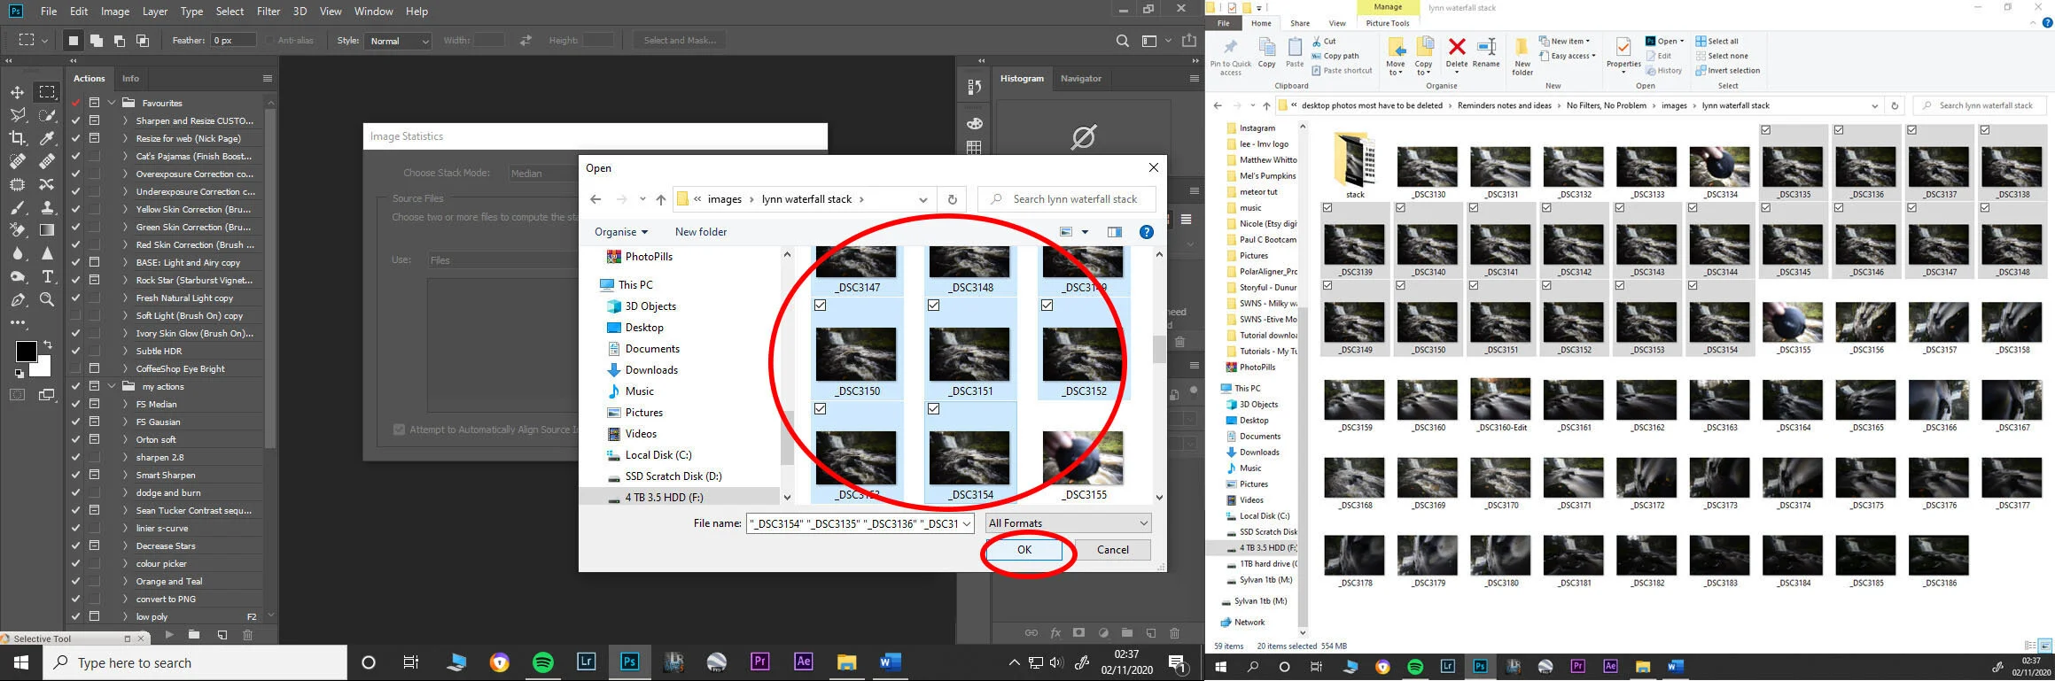
Task: Untick the checkbox above _DSC3150 in Open dialog
Action: [x=820, y=305]
